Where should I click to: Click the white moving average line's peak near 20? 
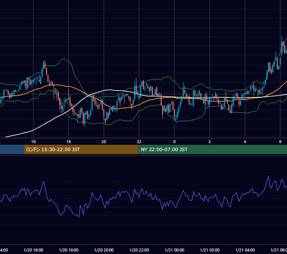point(110,90)
